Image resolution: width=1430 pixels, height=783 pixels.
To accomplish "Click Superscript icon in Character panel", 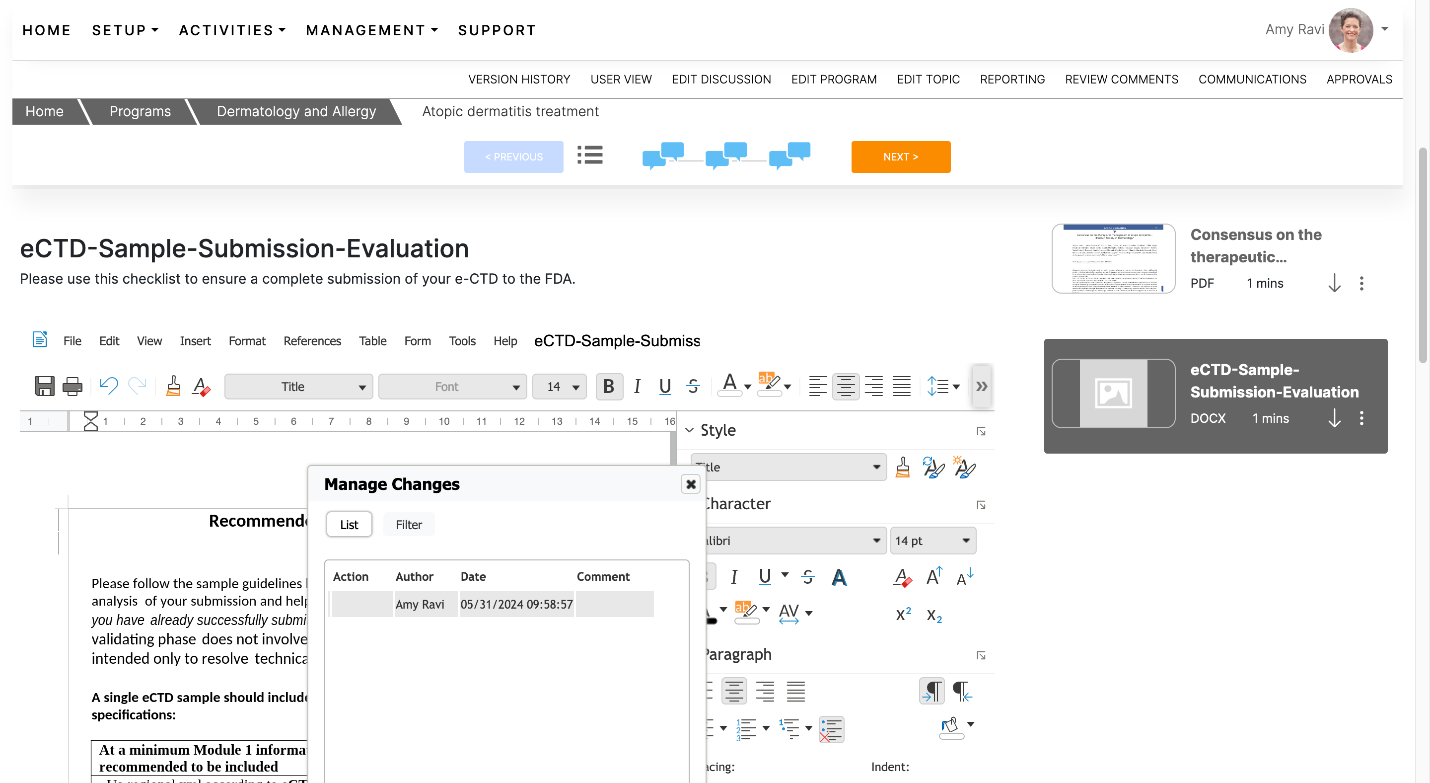I will tap(903, 614).
